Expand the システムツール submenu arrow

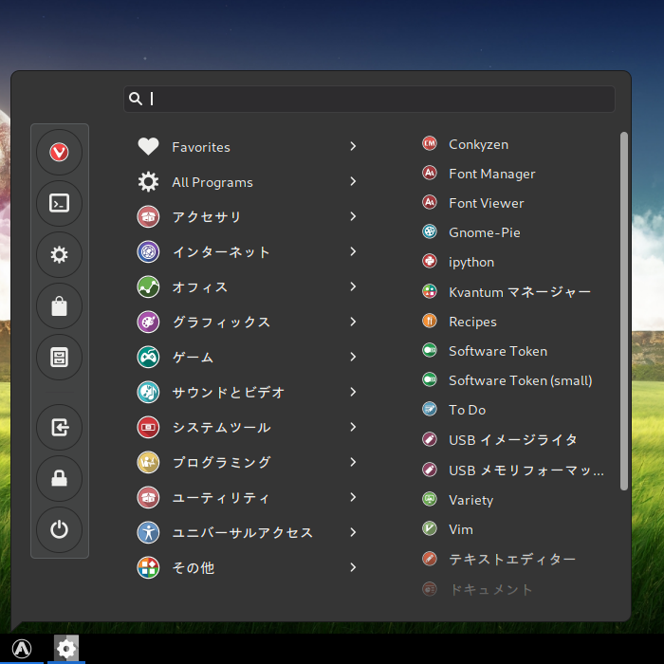(353, 427)
